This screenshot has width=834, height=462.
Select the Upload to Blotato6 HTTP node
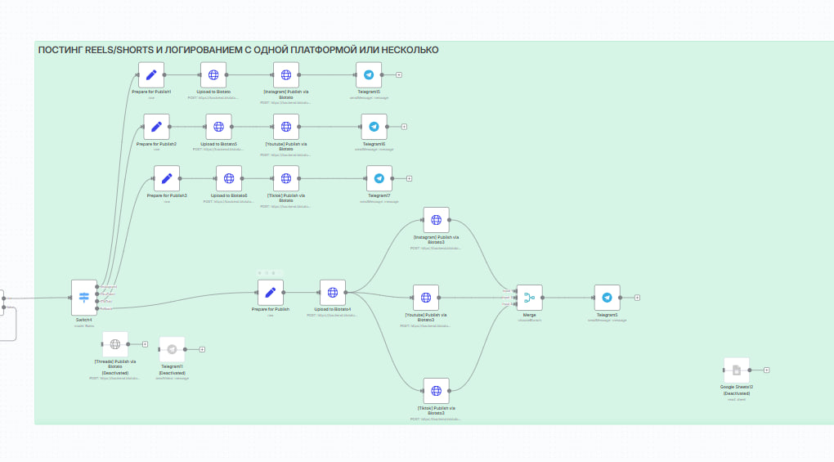[x=229, y=178]
